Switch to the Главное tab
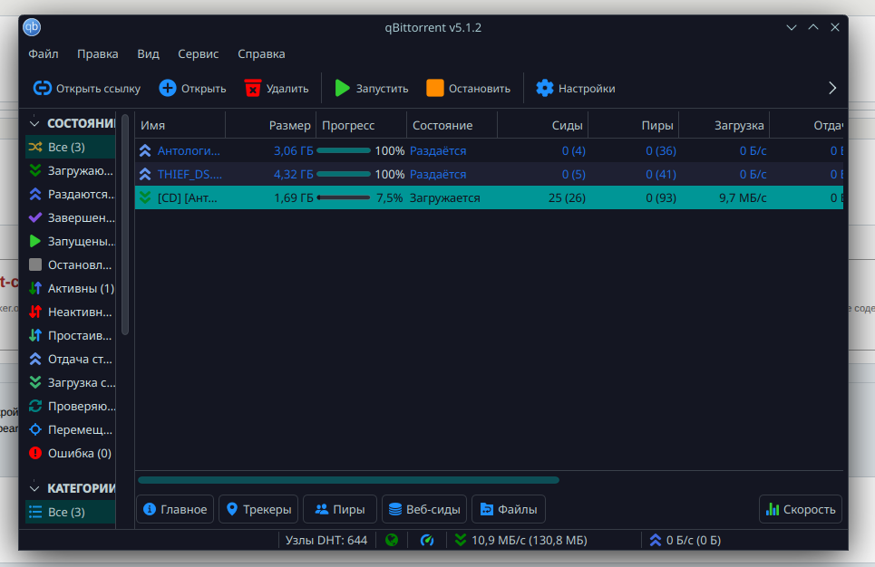This screenshot has height=567, width=875. click(x=175, y=509)
